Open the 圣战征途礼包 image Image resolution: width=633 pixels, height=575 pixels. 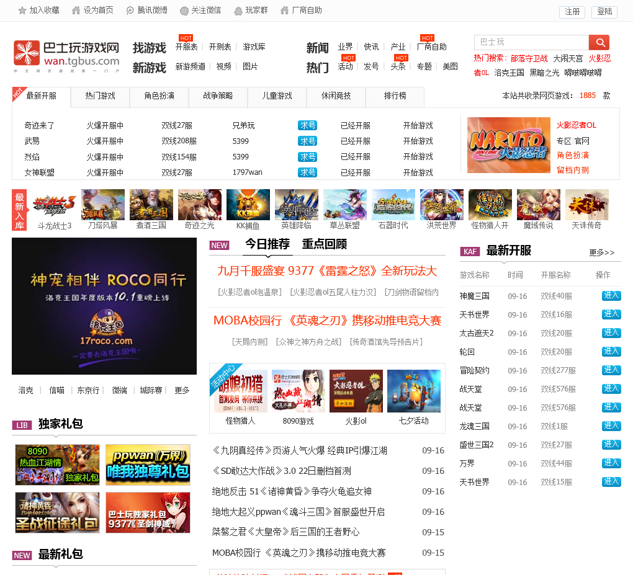tap(57, 512)
